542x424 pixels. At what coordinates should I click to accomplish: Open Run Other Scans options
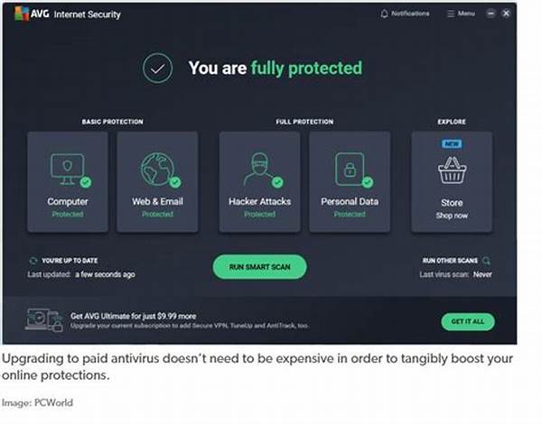[452, 260]
